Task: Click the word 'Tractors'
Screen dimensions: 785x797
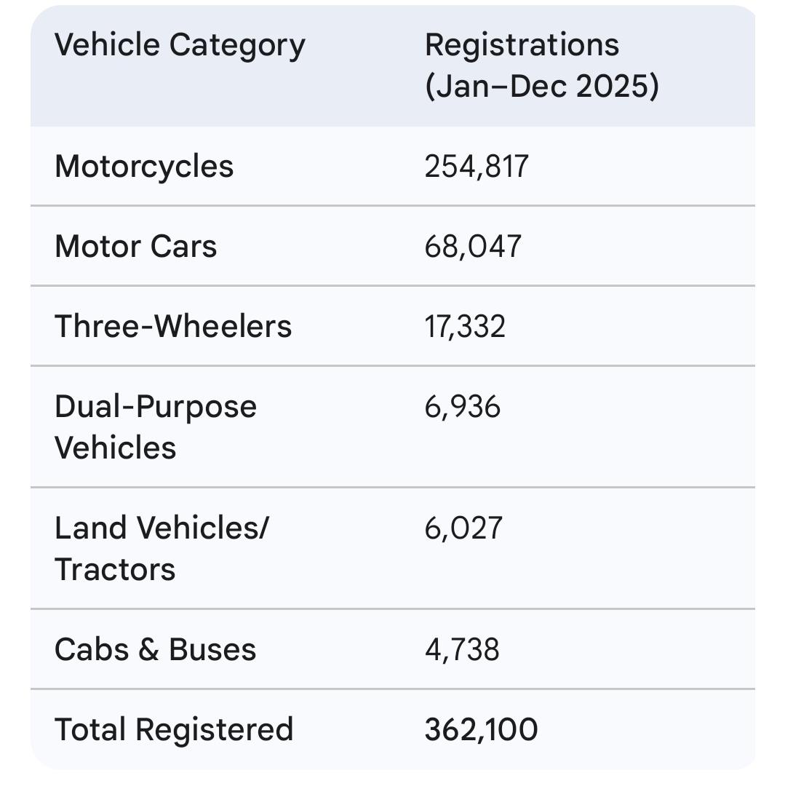Action: click(x=115, y=568)
